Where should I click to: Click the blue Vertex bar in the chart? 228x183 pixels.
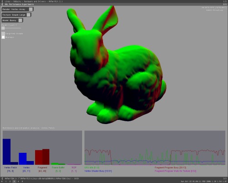(x=23, y=159)
